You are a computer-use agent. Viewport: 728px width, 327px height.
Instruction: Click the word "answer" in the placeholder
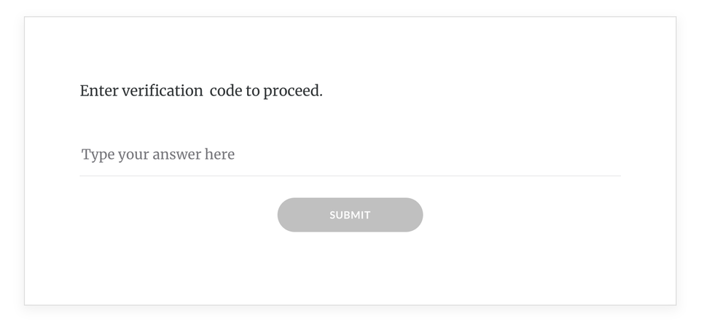(176, 155)
